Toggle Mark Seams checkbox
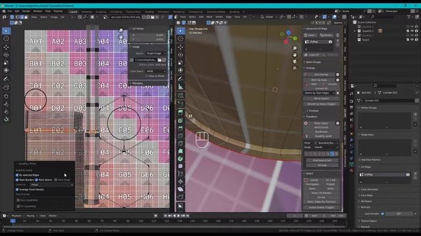Screen dimensions: 421x236 coord(37,180)
